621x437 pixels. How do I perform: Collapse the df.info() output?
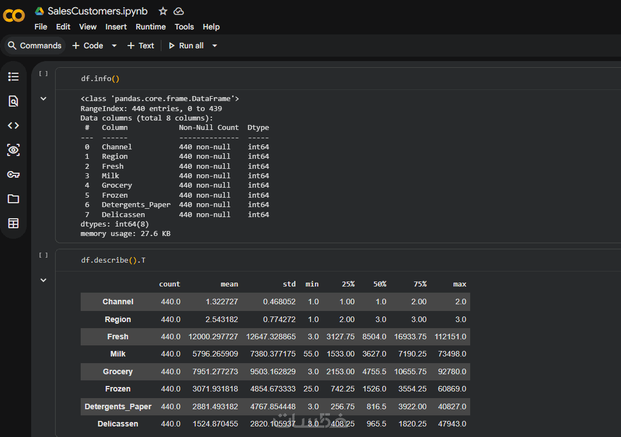click(43, 99)
